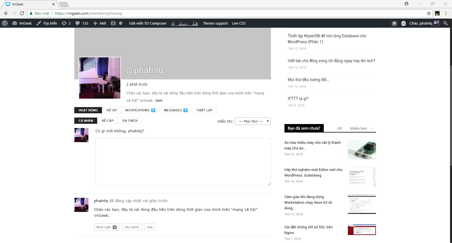Viewport: 452px width, 243px height.
Task: Open Theme support link
Action: pos(215,23)
